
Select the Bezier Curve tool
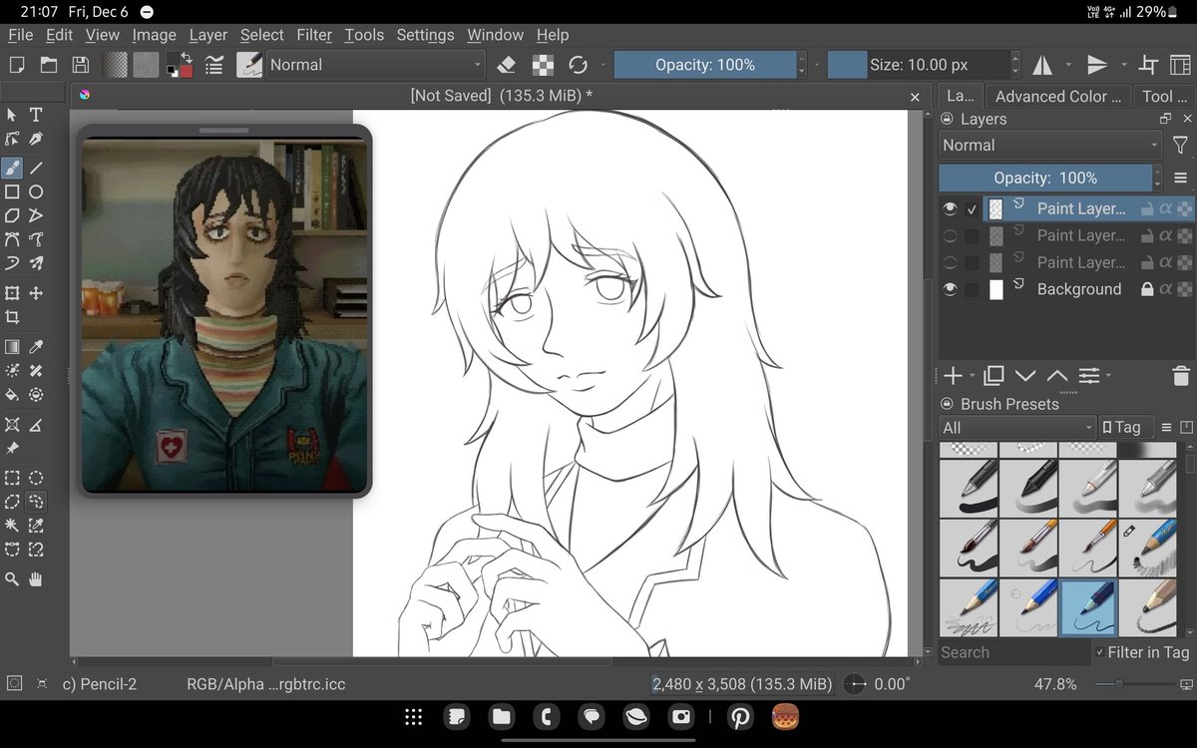click(x=12, y=239)
